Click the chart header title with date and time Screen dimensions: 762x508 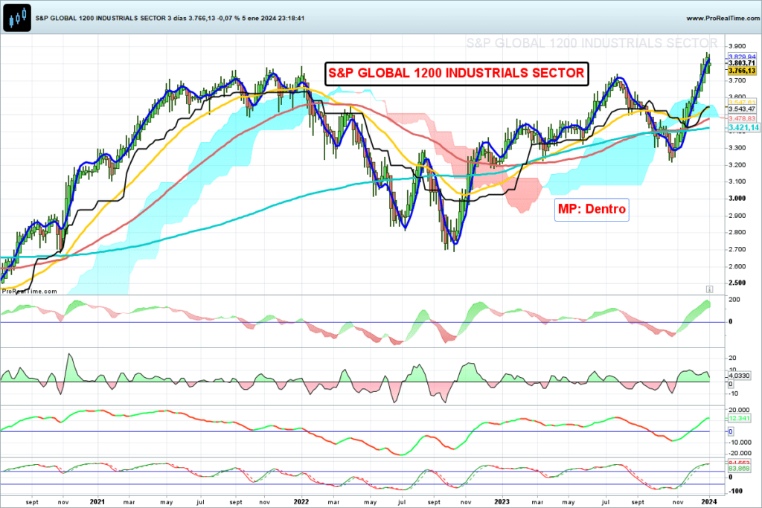(170, 18)
